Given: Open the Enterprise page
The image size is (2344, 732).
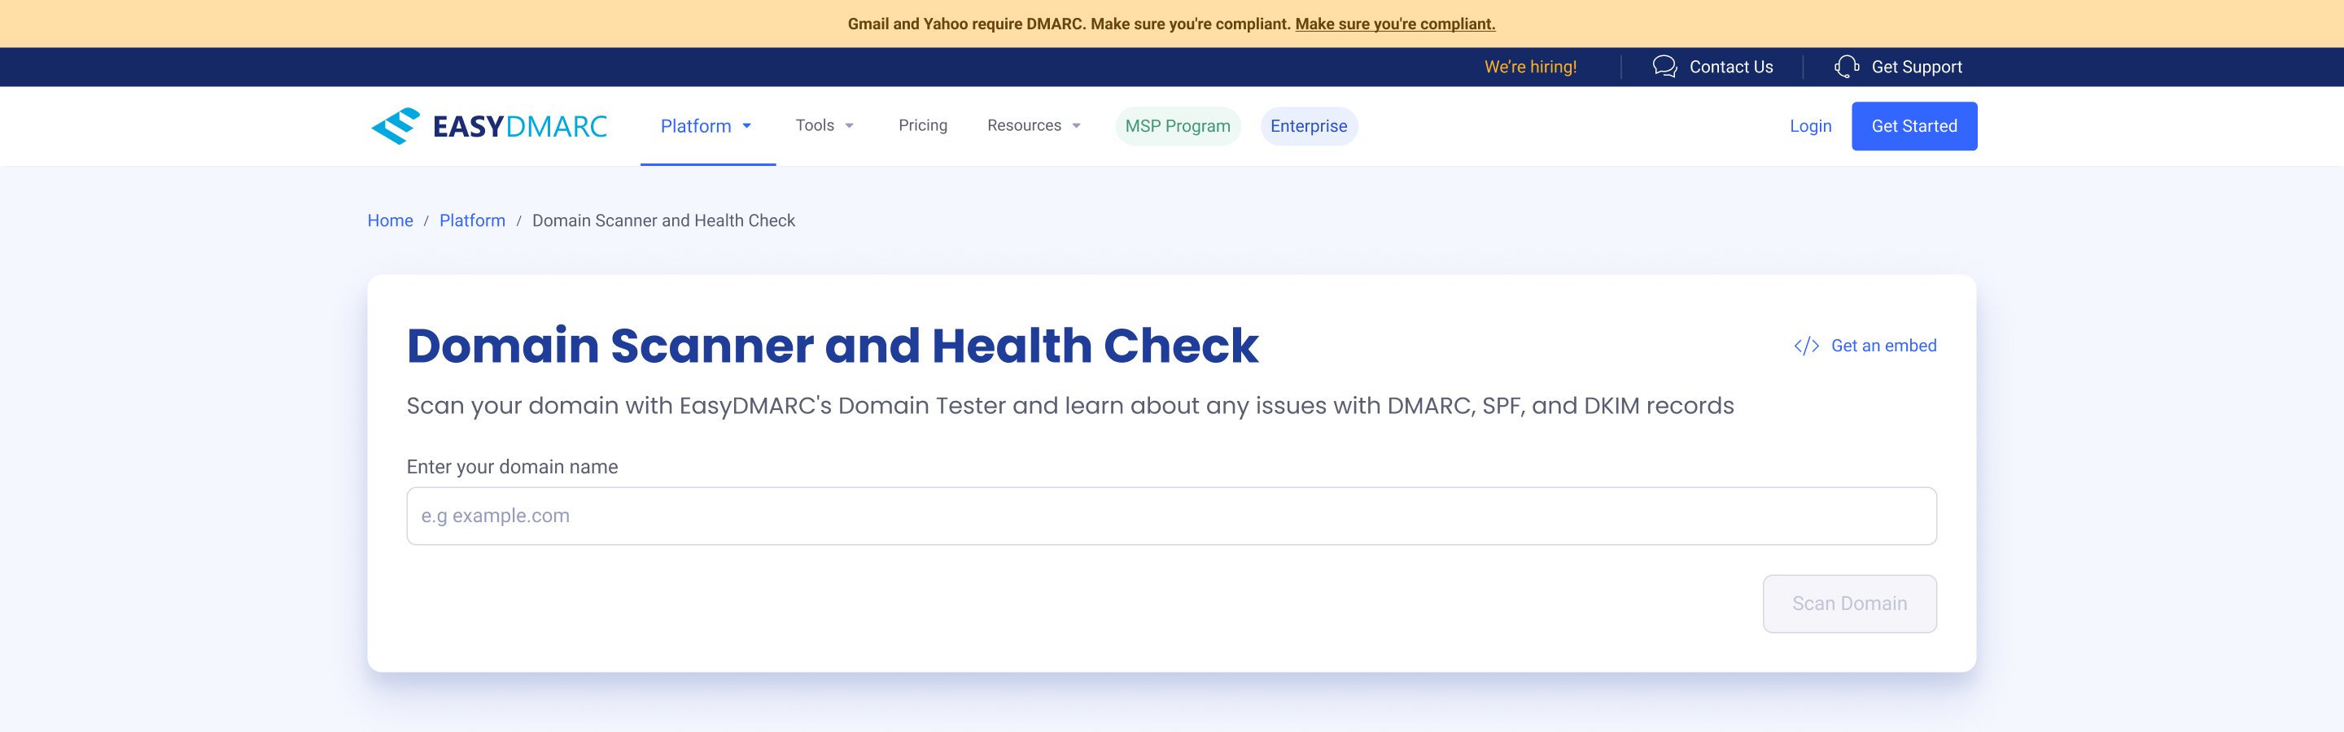Looking at the screenshot, I should (x=1309, y=125).
